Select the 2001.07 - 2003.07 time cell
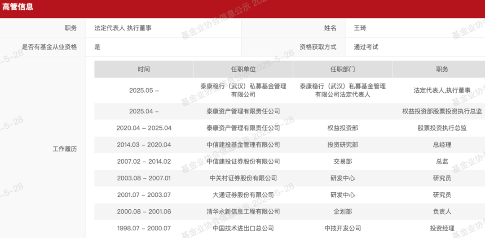The image size is (485, 238). [144, 195]
